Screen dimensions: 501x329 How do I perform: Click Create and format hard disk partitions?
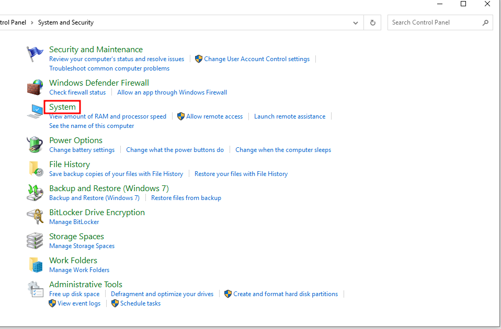pyautogui.click(x=286, y=294)
